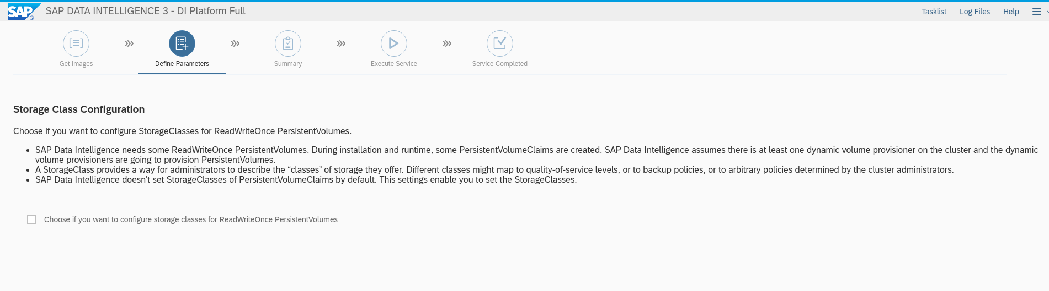The image size is (1049, 291).
Task: Select the Get Images step icon
Action: pos(76,43)
